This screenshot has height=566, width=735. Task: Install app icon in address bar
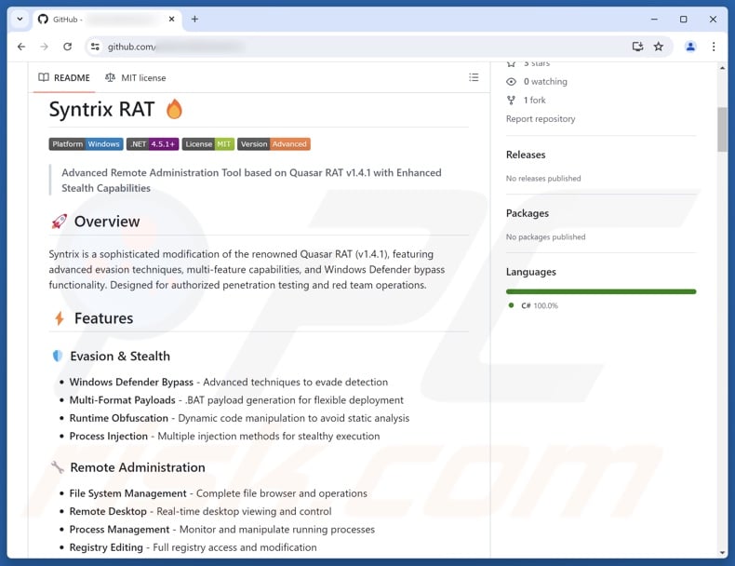coord(637,47)
